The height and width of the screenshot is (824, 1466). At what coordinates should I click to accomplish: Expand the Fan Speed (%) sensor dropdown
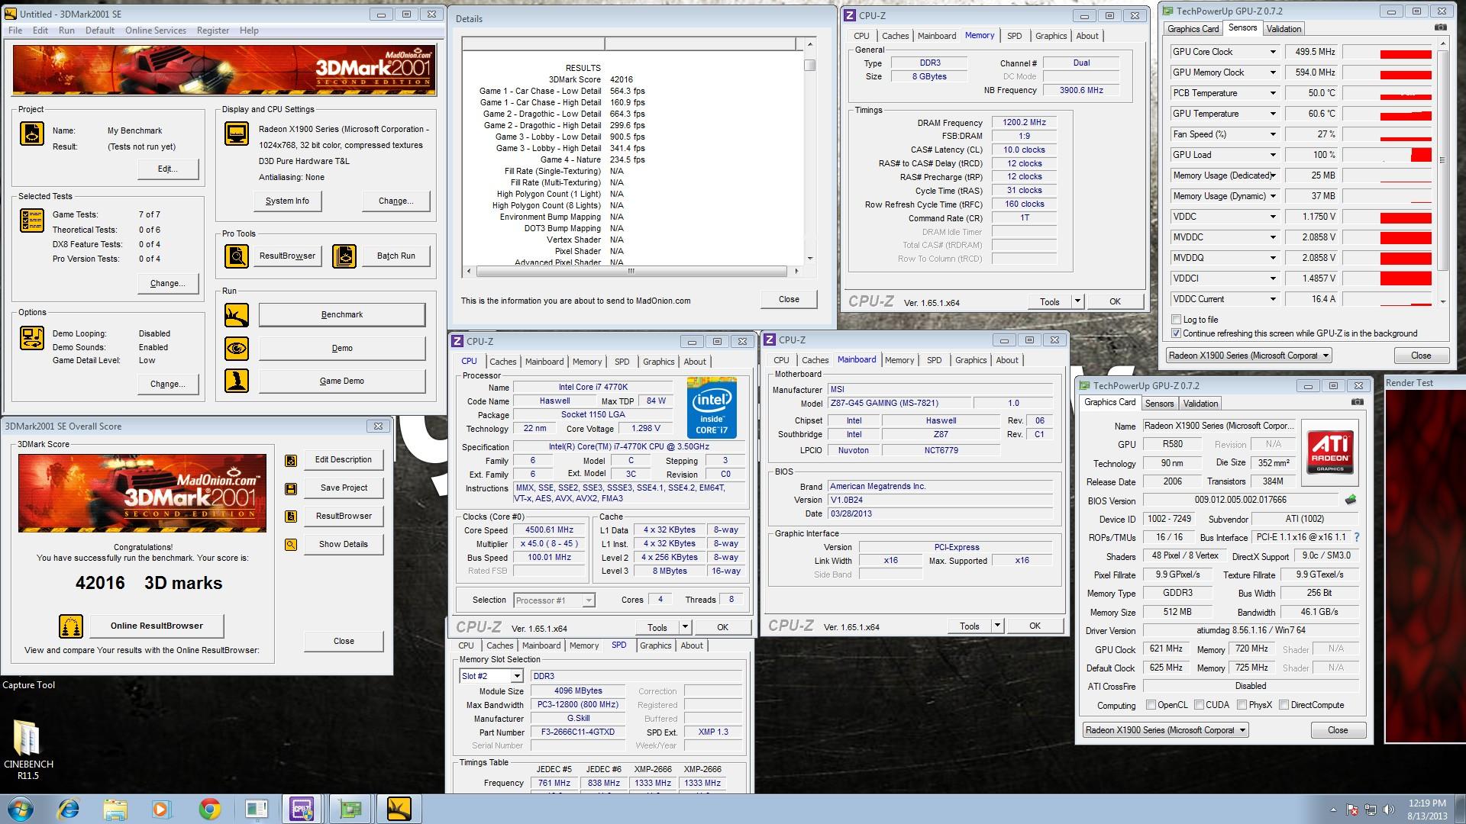(x=1272, y=134)
